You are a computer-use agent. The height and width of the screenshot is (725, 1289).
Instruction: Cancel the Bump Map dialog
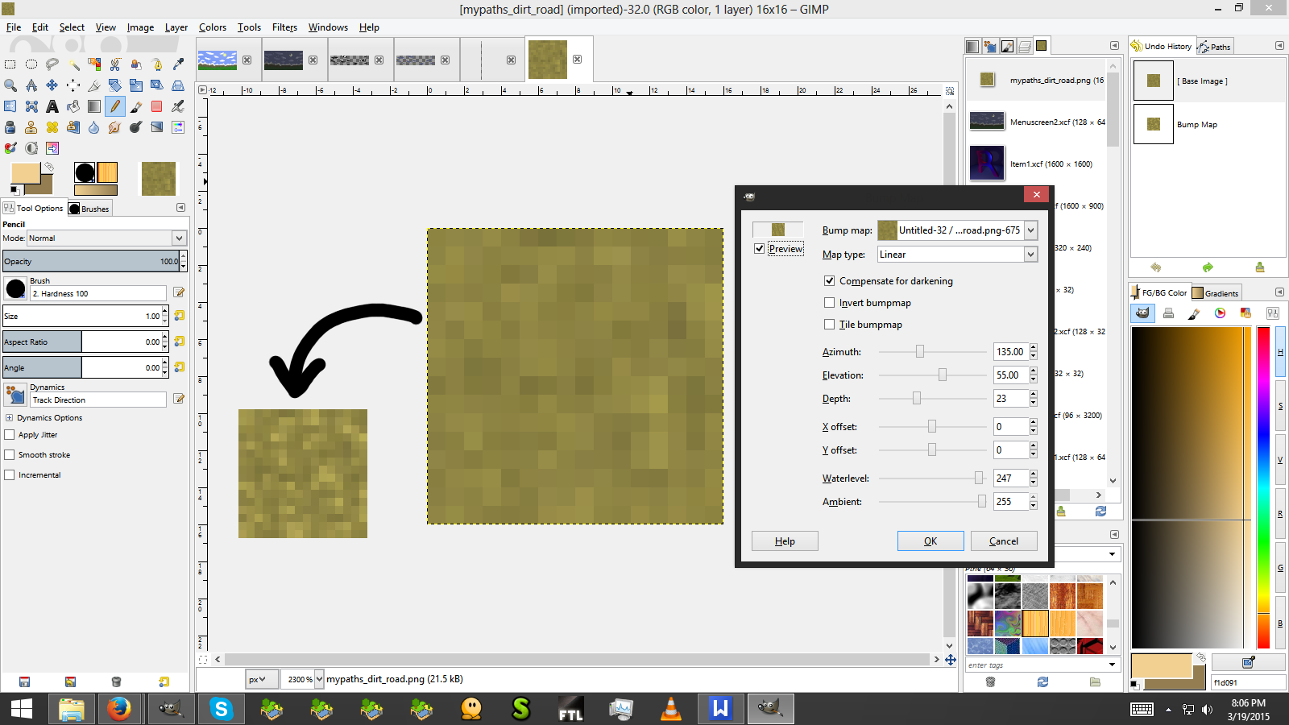point(1003,541)
